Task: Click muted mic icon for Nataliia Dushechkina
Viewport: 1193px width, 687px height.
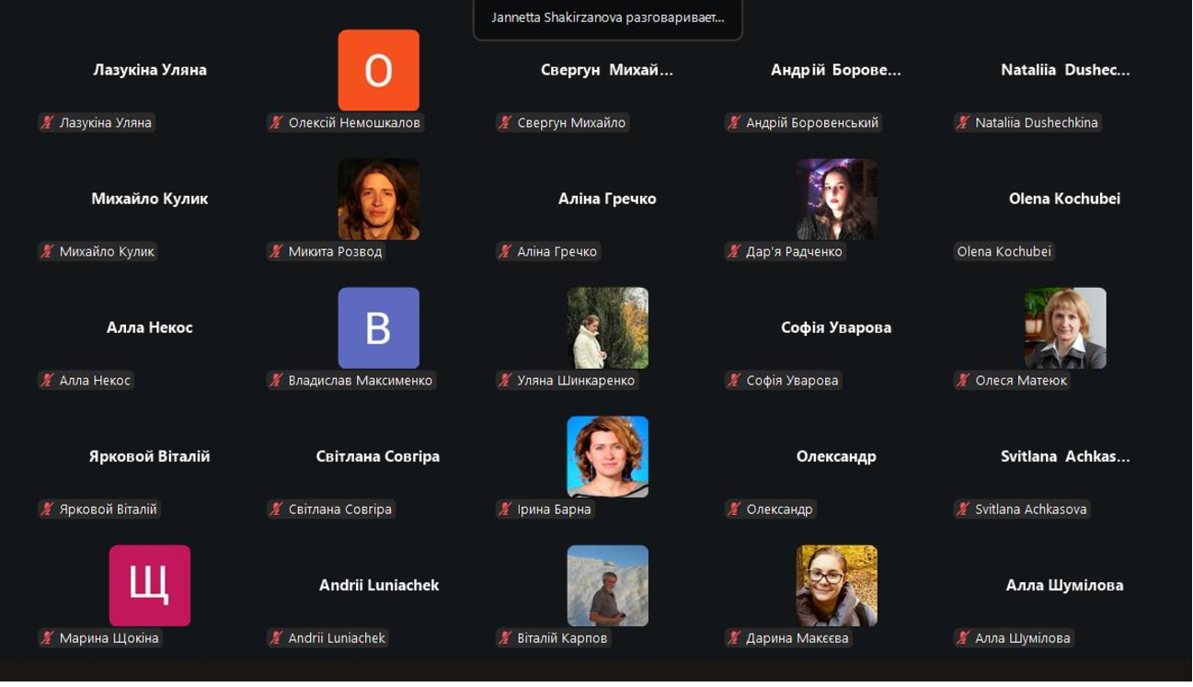Action: pyautogui.click(x=964, y=122)
